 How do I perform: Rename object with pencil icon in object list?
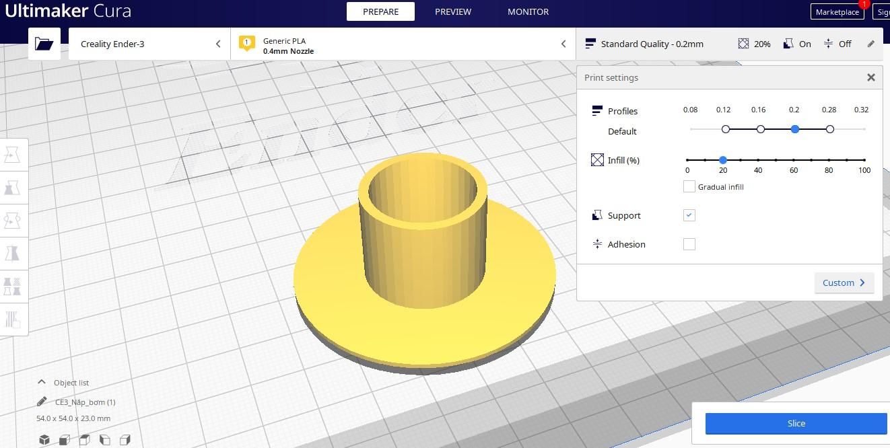[x=42, y=402]
